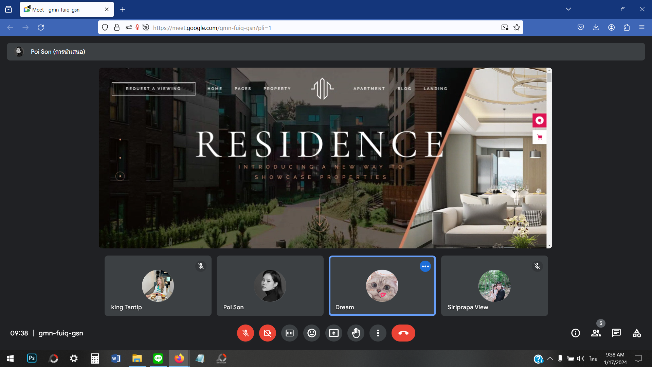The height and width of the screenshot is (367, 652).
Task: Open emoji reactions panel
Action: [311, 333]
